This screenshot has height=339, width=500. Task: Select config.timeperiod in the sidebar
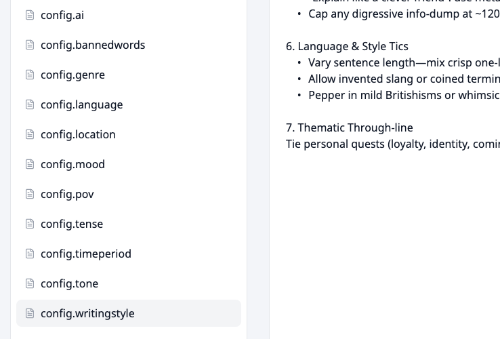129,254
